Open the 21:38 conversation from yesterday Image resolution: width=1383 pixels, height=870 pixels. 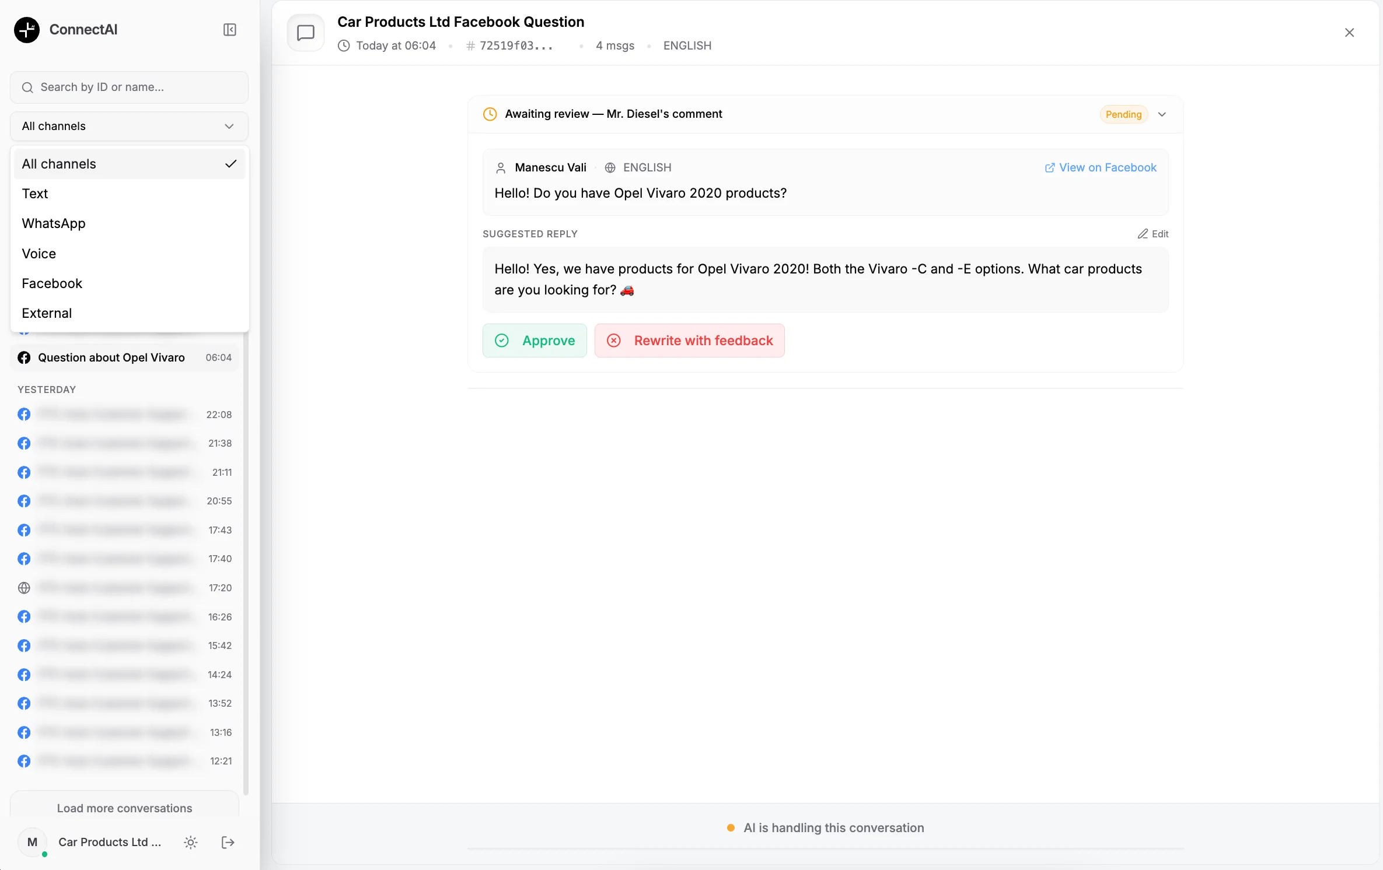tap(125, 443)
